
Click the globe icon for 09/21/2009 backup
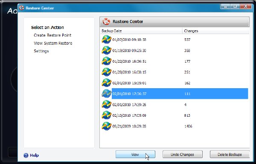[106, 126]
